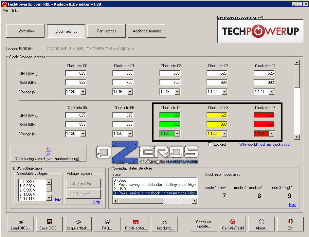Click Selectable voltages scroll up arrow
309x237 pixels.
pyautogui.click(x=49, y=182)
